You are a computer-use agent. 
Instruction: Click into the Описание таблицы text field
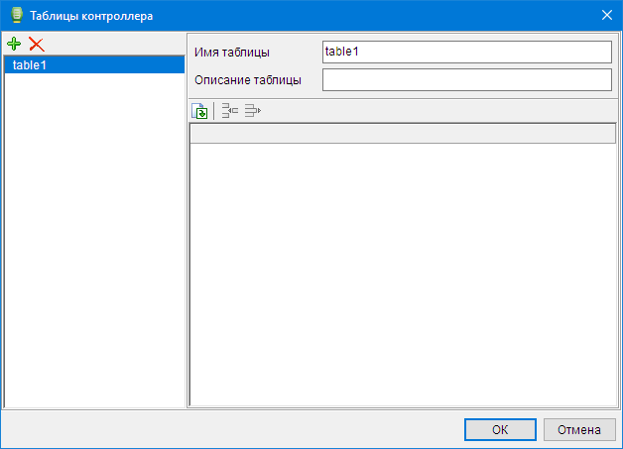coord(466,79)
